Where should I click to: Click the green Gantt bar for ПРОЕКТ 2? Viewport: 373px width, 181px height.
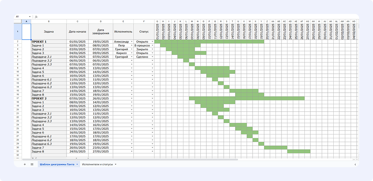click(x=247, y=98)
